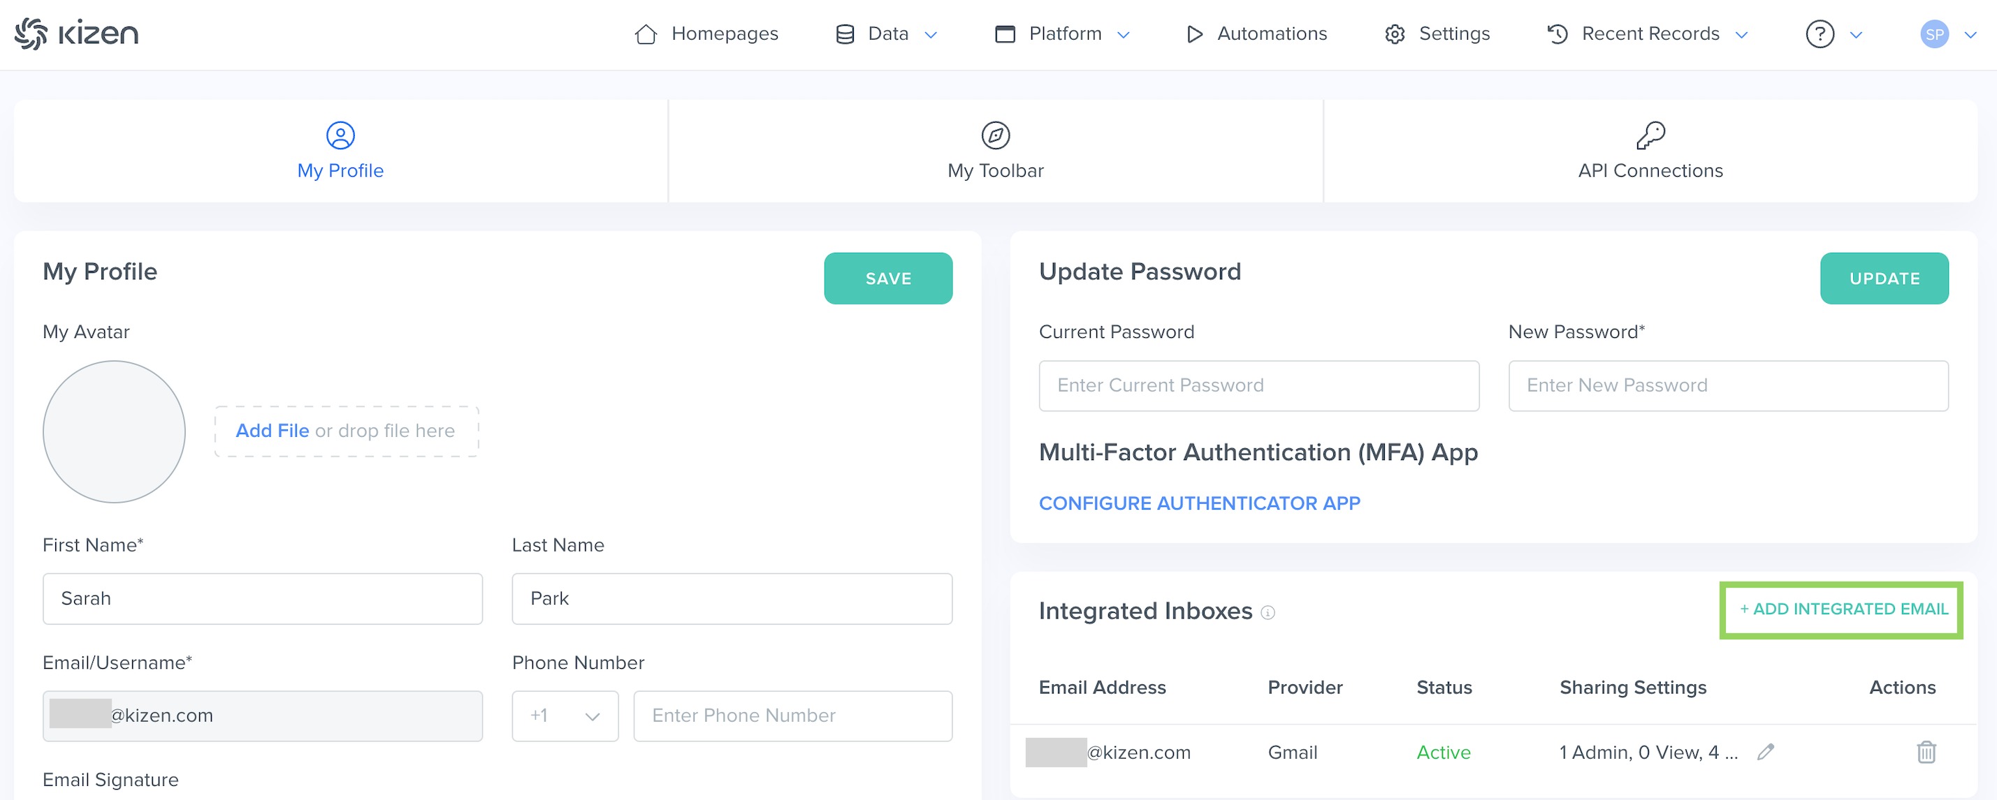Click the Integrated Inboxes info icon
Screen dimensions: 1997x800
(x=1268, y=613)
